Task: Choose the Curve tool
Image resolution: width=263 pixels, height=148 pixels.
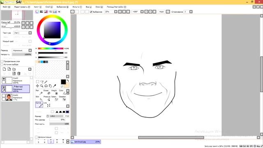Action: 39,105
